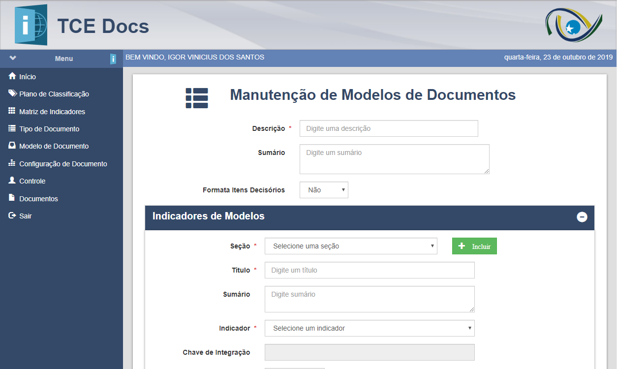Click the blue info icon in Menu header
Screen dimensions: 617x369
pyautogui.click(x=113, y=59)
